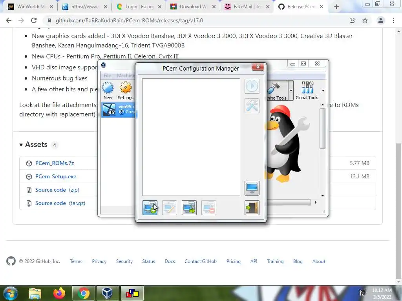Close the PCem Configuration Manager dialog
Viewport: 402px width, 301px height.
(258, 67)
